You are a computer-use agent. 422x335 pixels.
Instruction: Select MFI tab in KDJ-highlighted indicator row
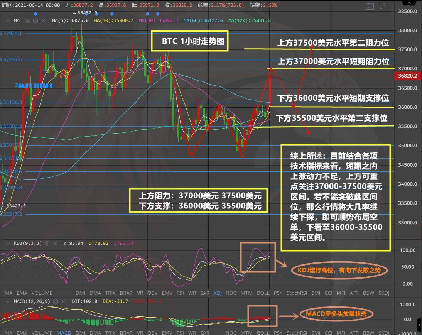click(341, 293)
